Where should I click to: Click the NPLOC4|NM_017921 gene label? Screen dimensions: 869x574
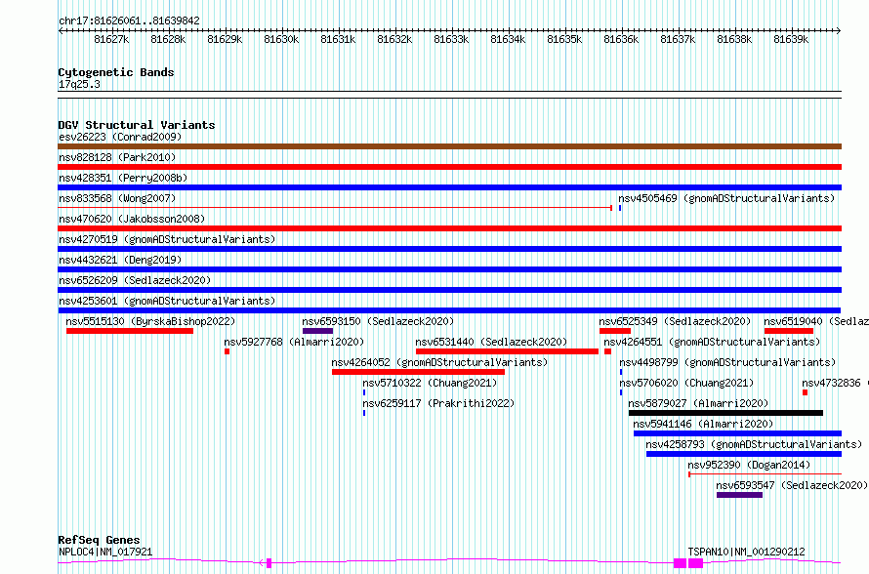(x=105, y=552)
